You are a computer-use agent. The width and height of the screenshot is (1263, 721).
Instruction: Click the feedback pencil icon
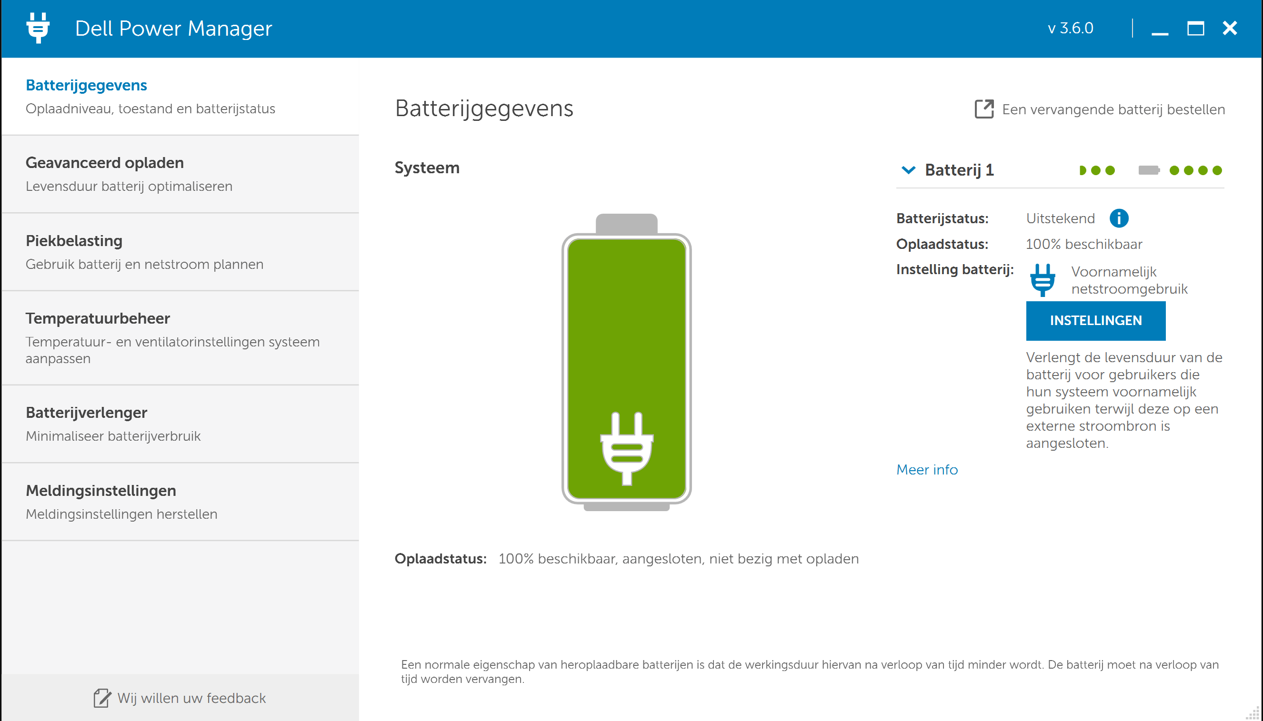click(x=102, y=698)
